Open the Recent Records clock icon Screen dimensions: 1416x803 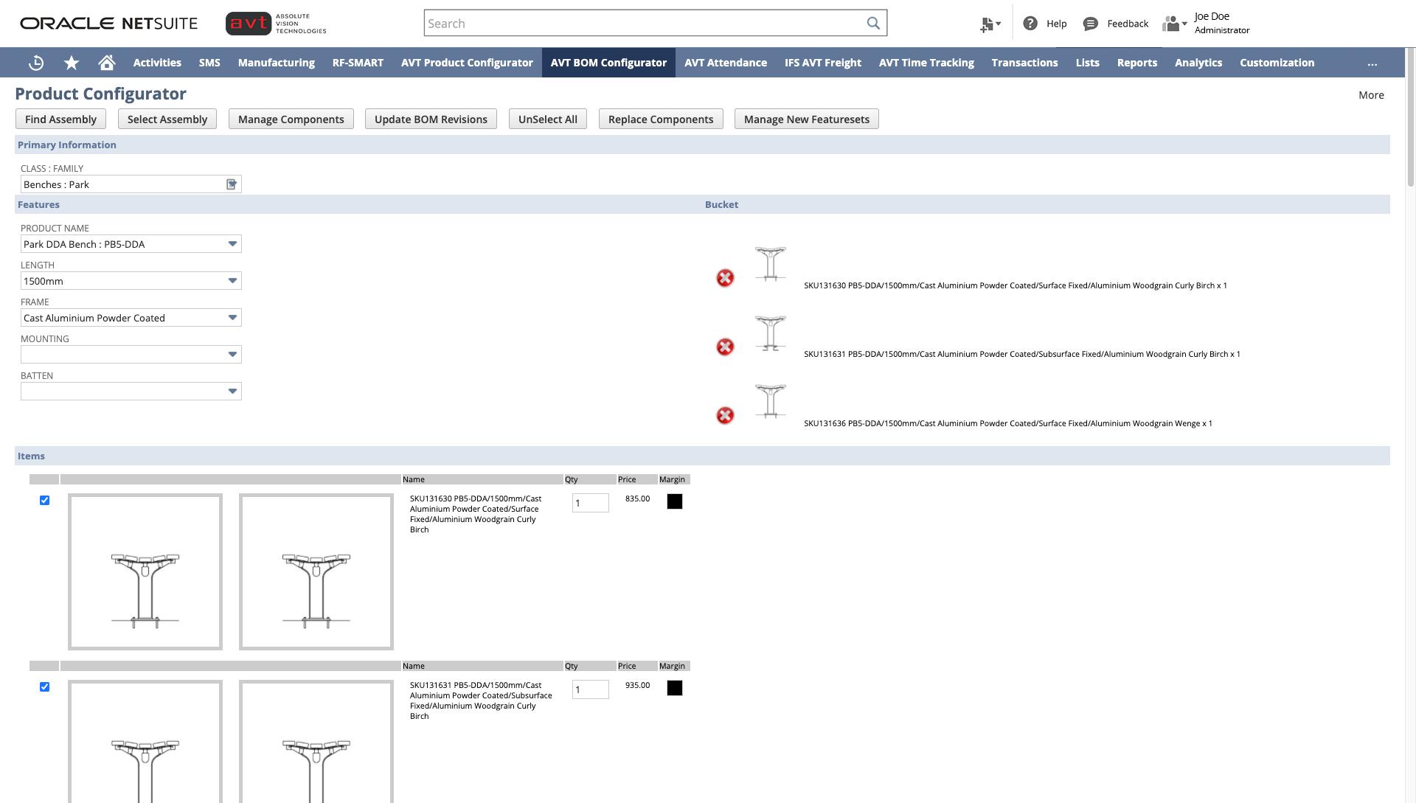coord(36,63)
